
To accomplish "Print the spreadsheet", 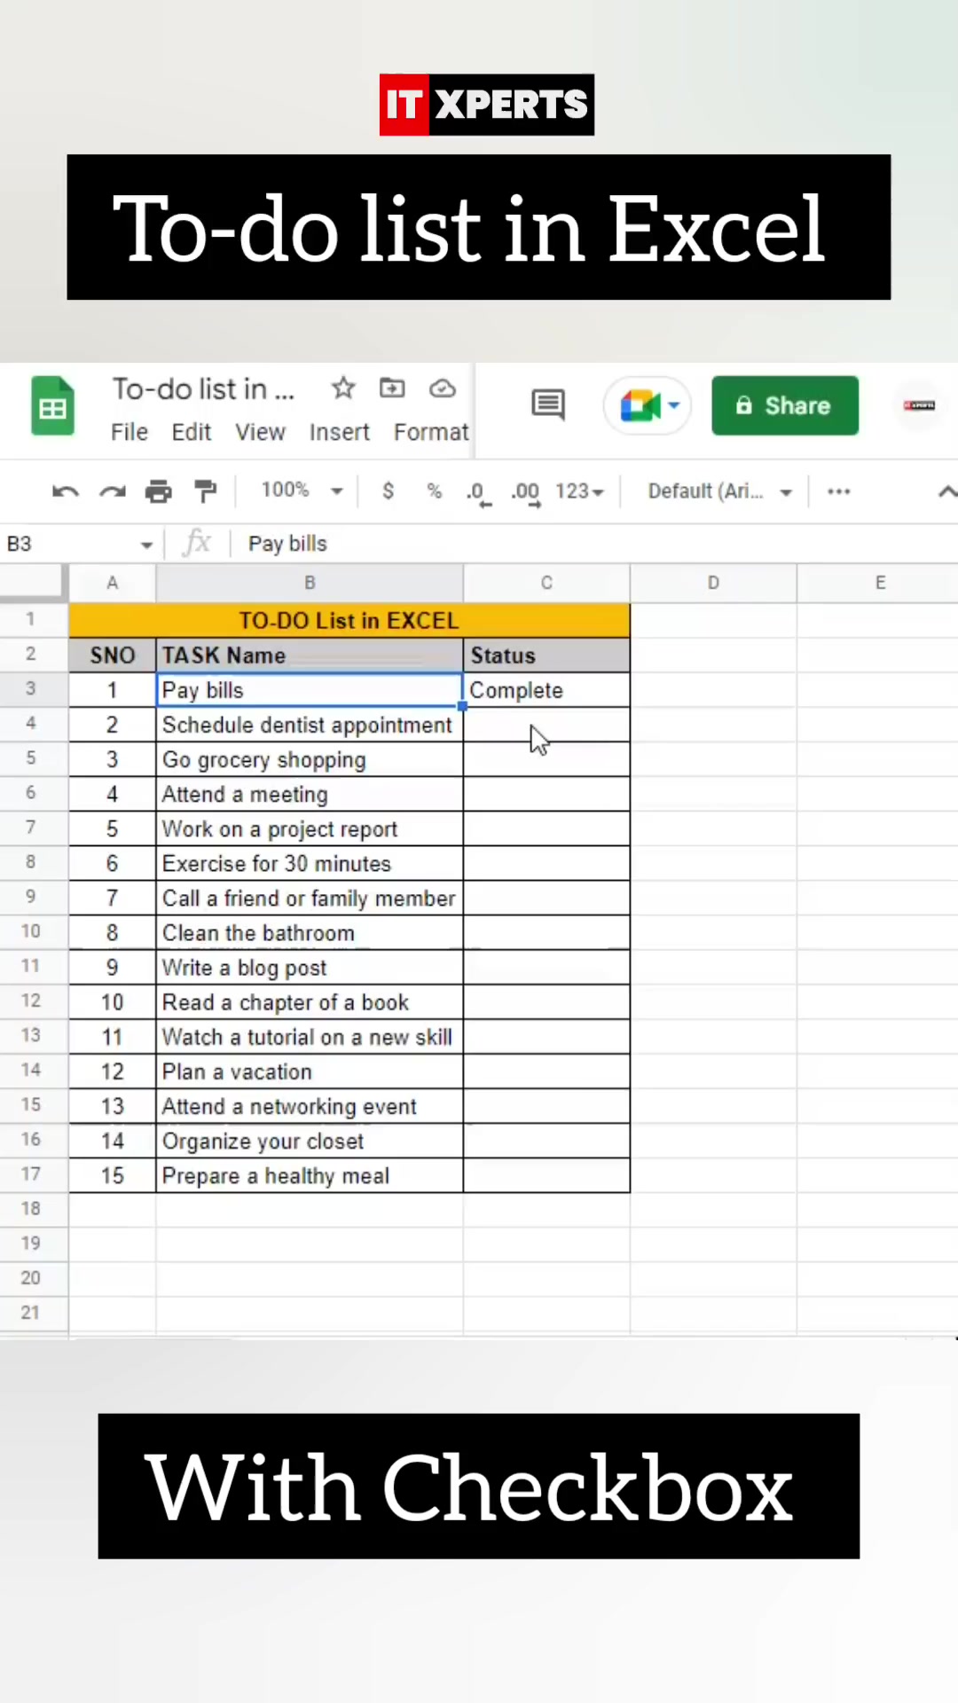I will tap(159, 491).
